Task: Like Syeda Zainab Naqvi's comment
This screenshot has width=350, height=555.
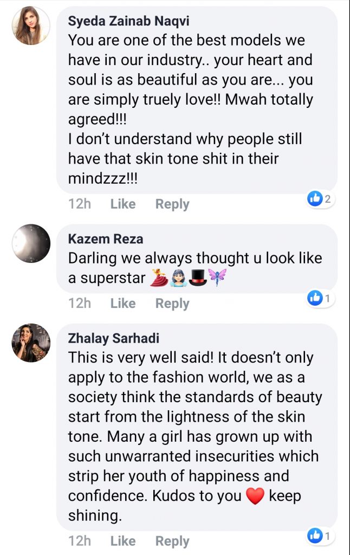Action: [x=123, y=204]
